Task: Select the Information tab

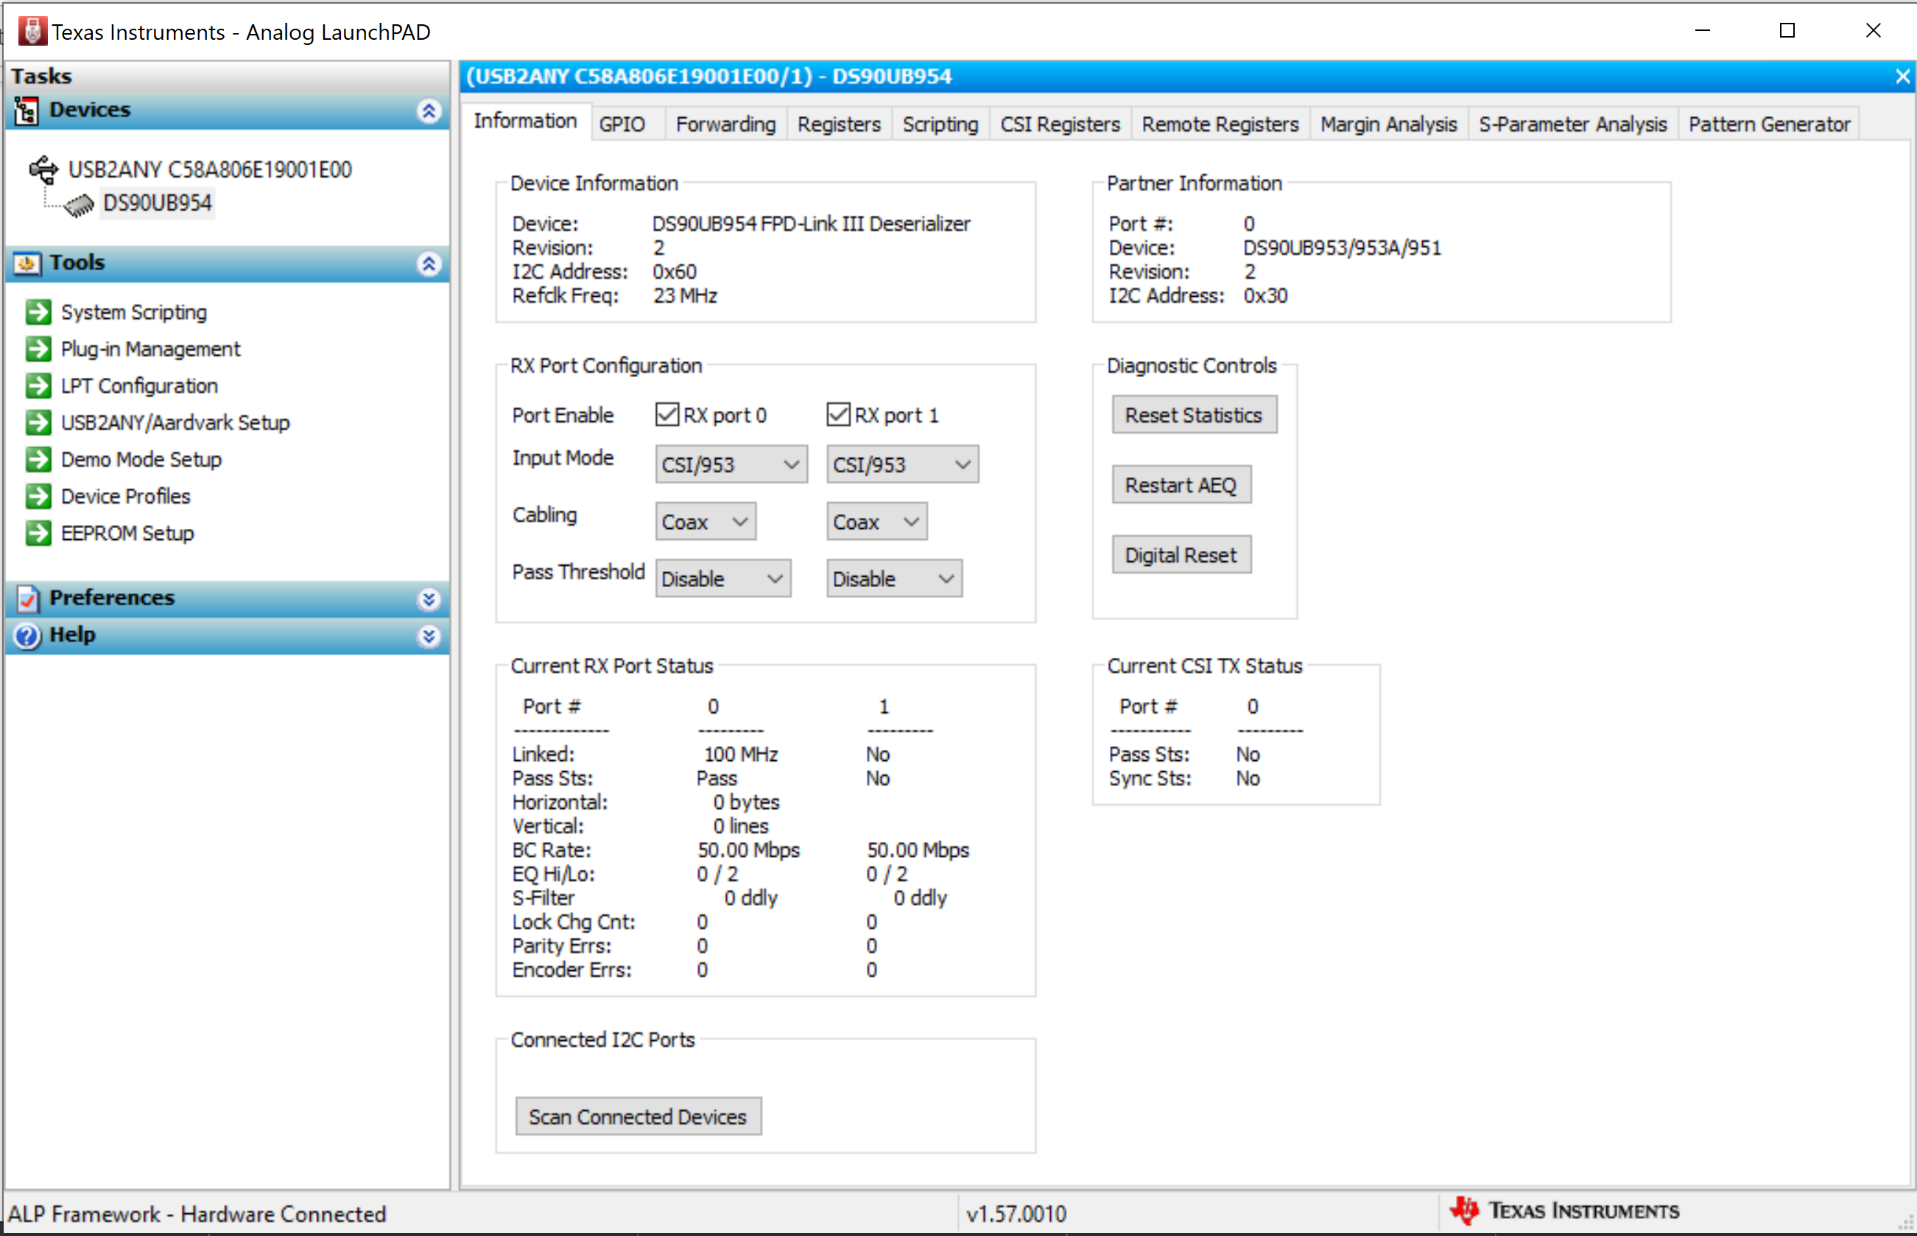Action: [526, 122]
